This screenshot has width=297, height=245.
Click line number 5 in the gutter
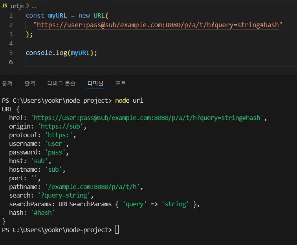pyautogui.click(x=11, y=53)
